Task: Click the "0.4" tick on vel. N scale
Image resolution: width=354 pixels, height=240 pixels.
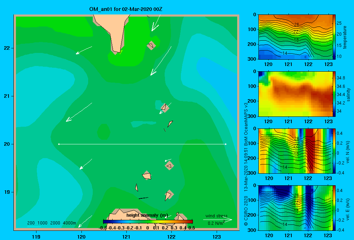Action: [x=339, y=133]
